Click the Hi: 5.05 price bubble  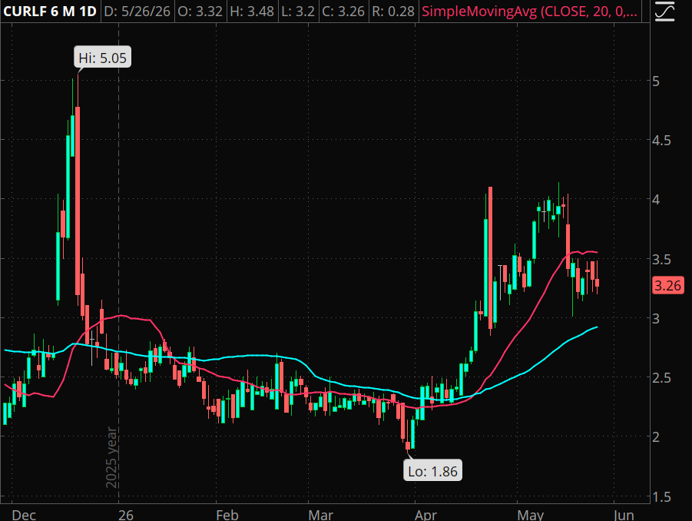coord(102,58)
